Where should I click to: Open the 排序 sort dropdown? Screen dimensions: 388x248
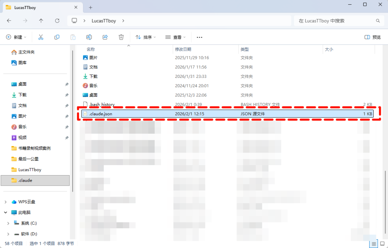[x=146, y=37]
